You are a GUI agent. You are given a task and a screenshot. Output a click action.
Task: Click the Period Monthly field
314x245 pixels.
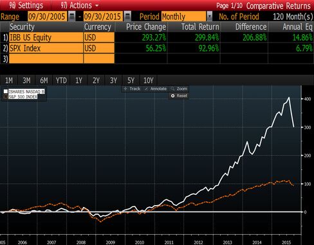click(x=183, y=16)
